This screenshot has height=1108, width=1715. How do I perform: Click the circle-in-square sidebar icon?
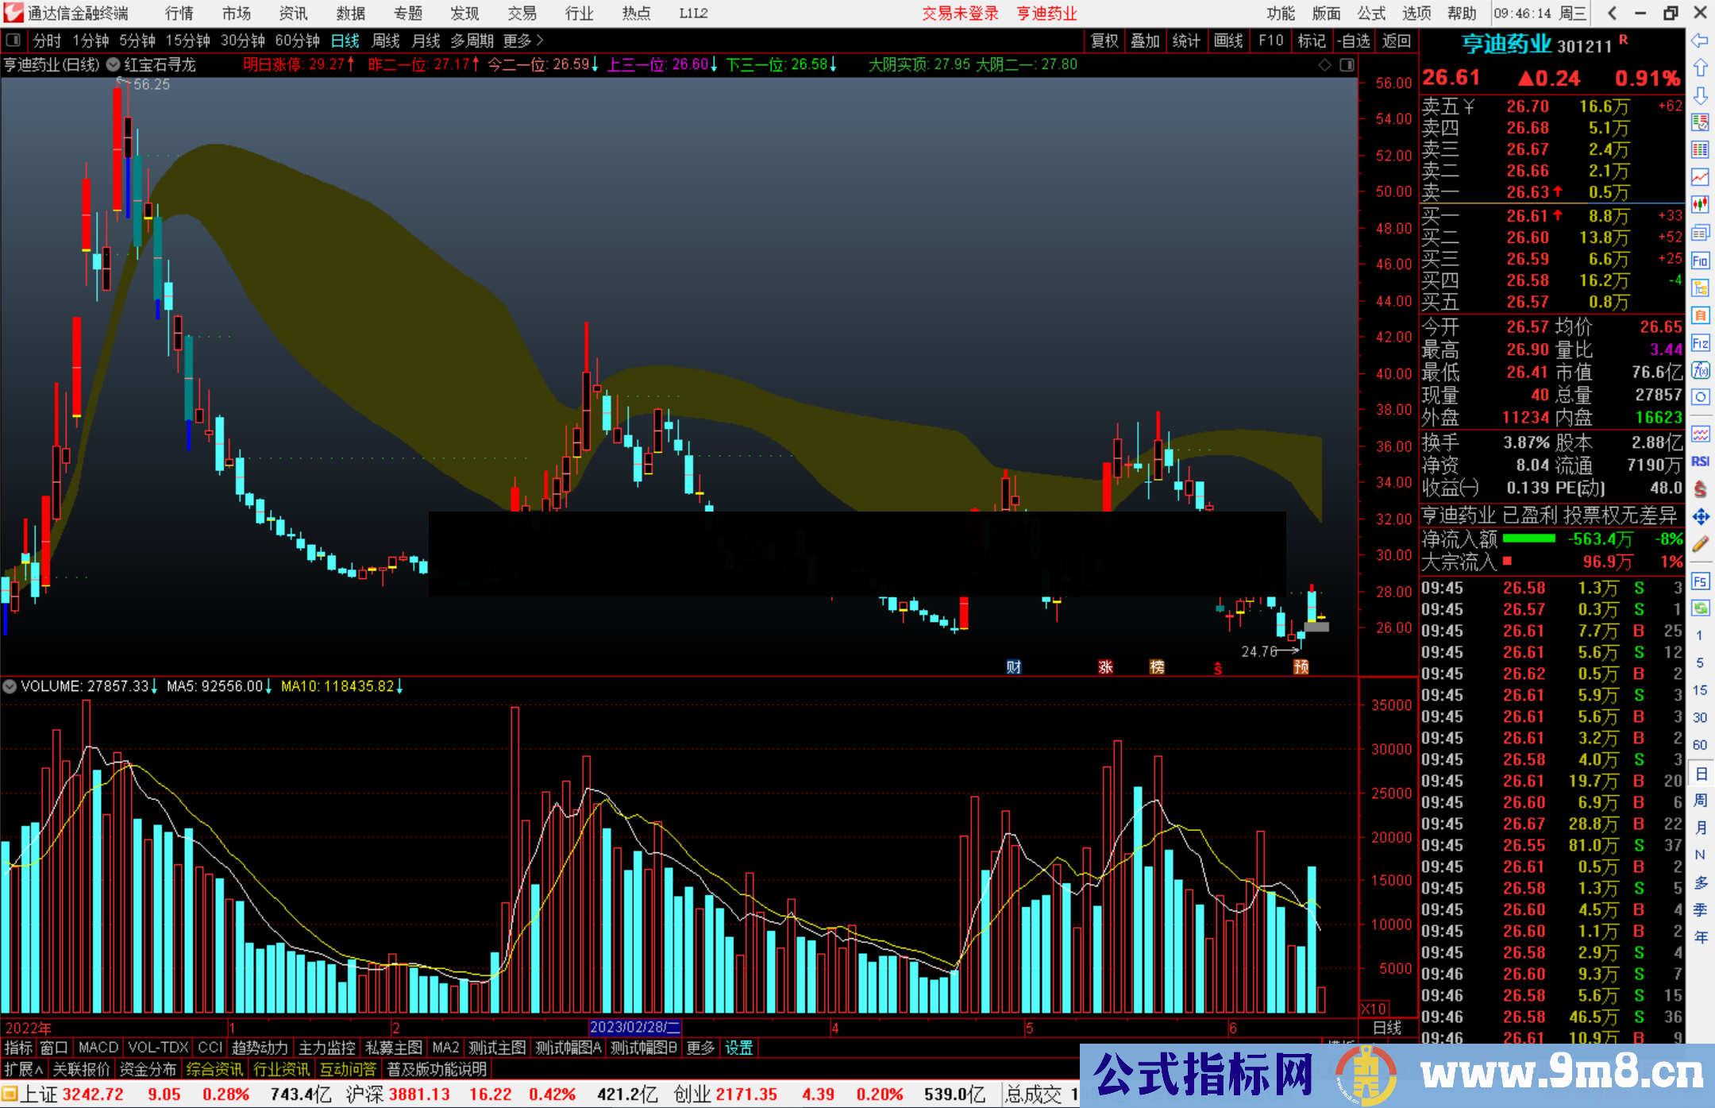[1700, 397]
